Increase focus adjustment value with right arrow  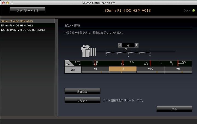[137, 45]
